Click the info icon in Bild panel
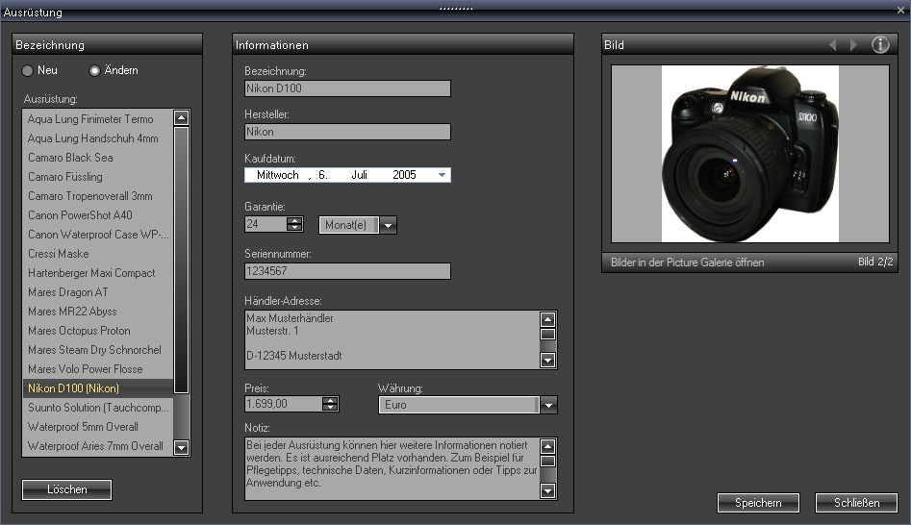911x525 pixels. click(880, 45)
